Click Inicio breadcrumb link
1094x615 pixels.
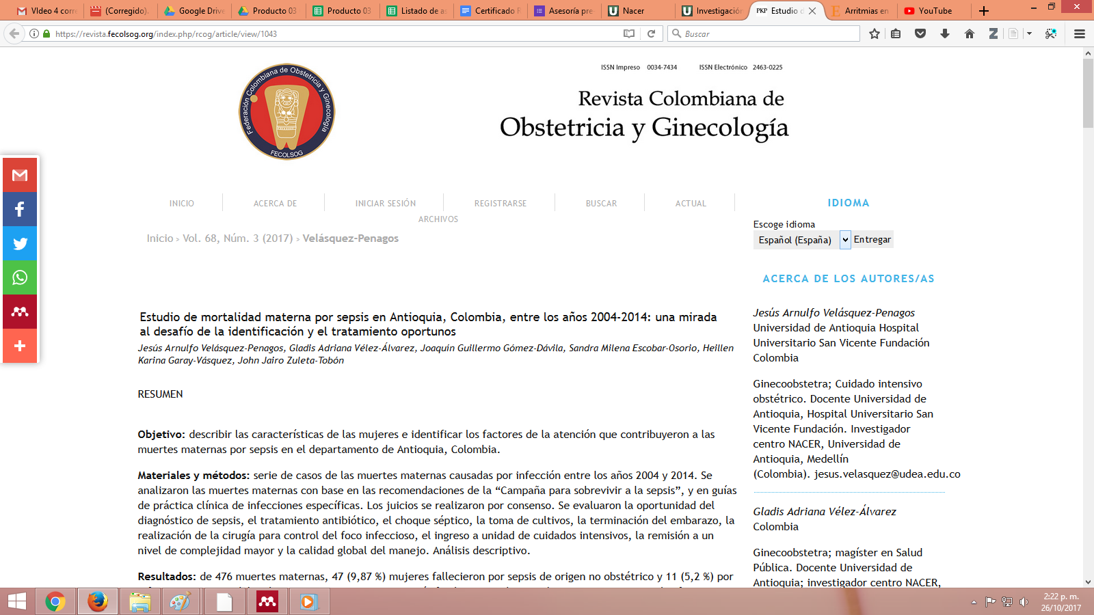click(x=160, y=238)
